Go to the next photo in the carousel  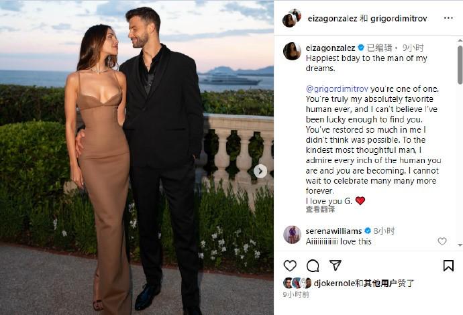coord(260,171)
